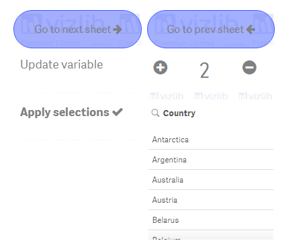Click the minus circle icon to decrement the variable
307x247 pixels.
pyautogui.click(x=249, y=67)
